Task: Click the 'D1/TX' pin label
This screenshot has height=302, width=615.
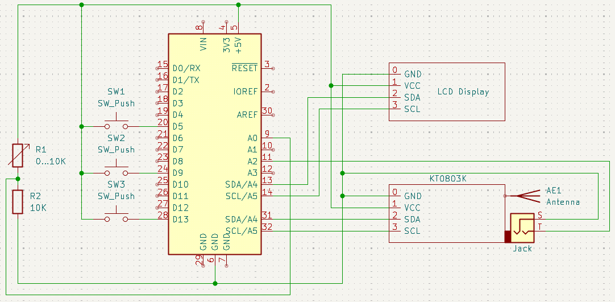Action: 186,80
